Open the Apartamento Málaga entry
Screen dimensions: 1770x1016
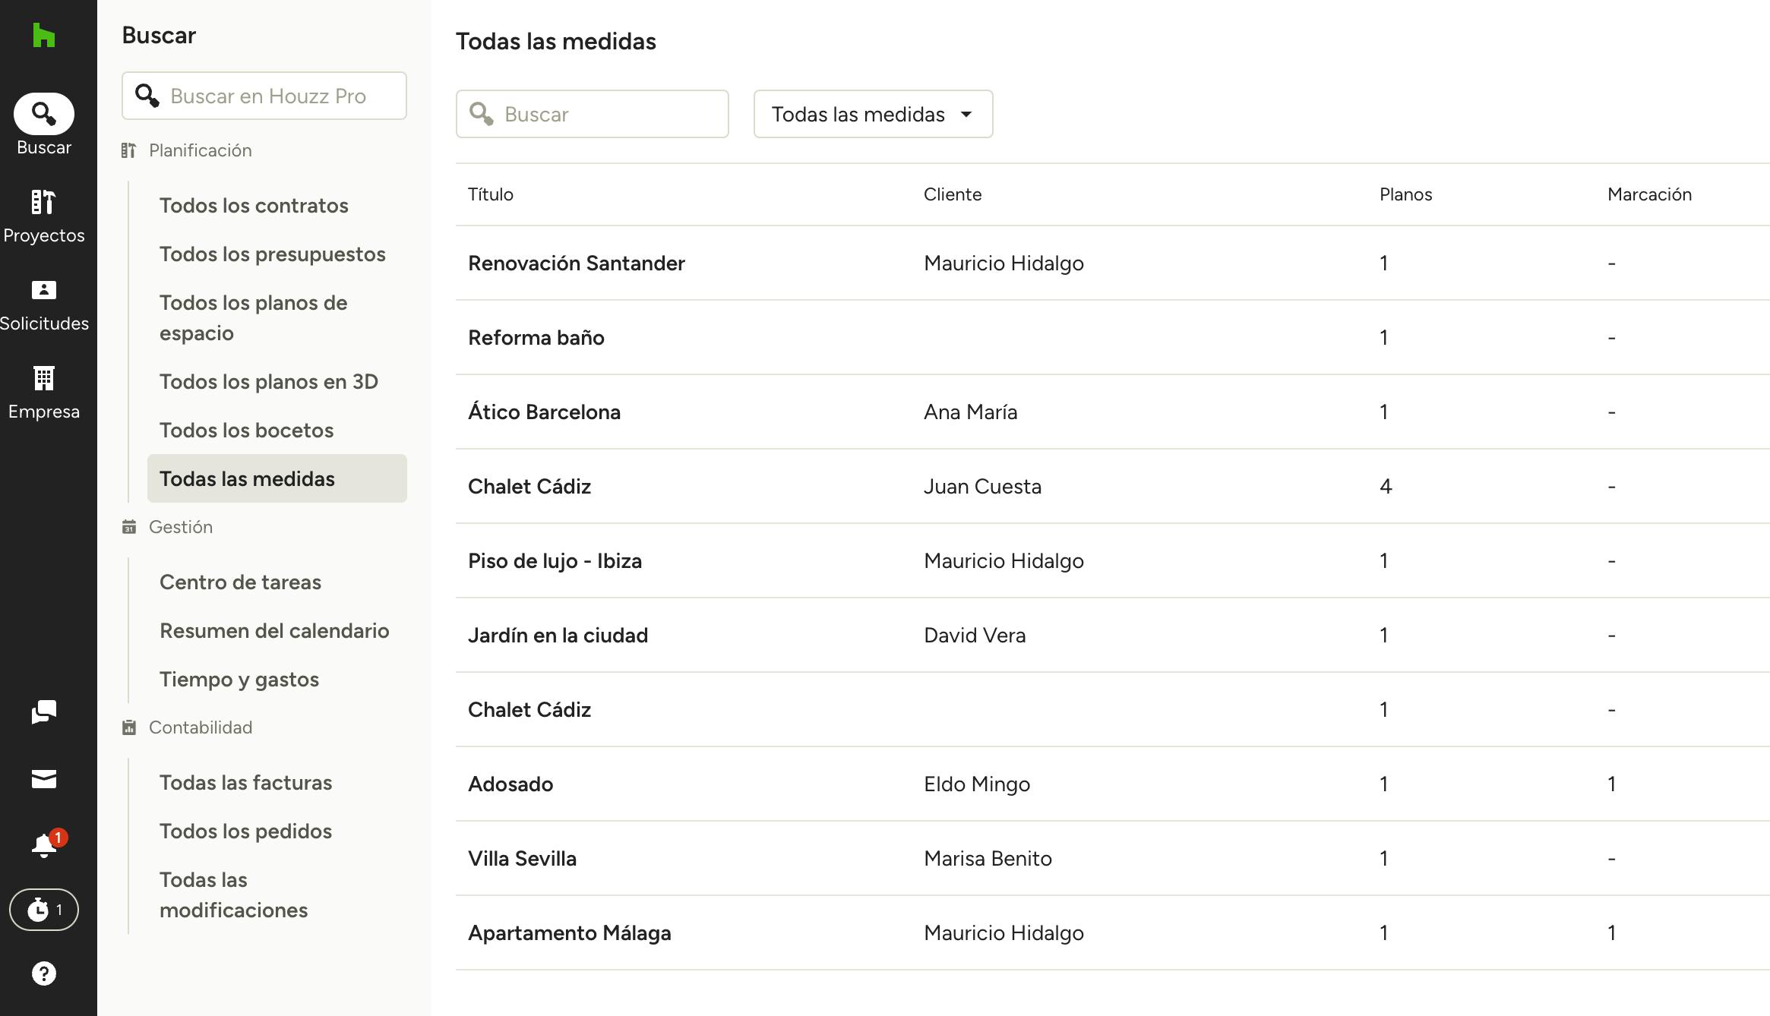[569, 932]
